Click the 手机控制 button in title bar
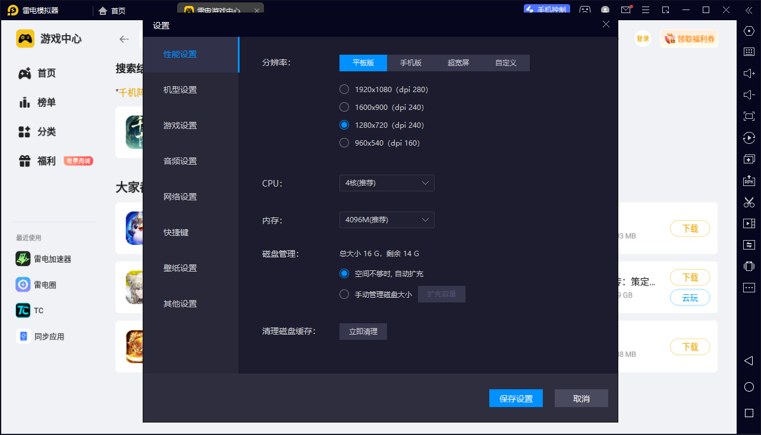Image resolution: width=761 pixels, height=435 pixels. pos(547,10)
